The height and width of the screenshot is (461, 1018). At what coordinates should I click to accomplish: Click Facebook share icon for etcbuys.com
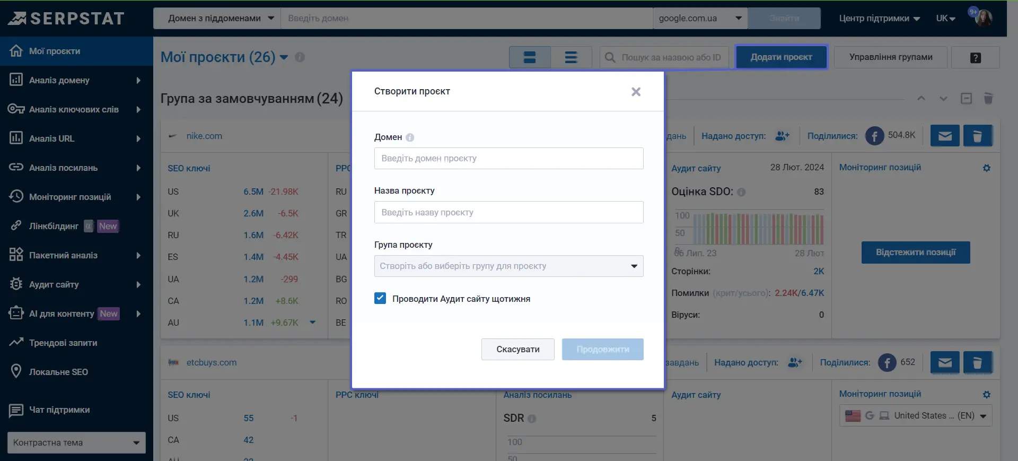(888, 362)
